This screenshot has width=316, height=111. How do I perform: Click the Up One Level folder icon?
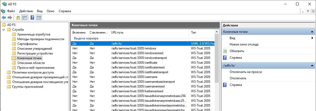point(18,18)
